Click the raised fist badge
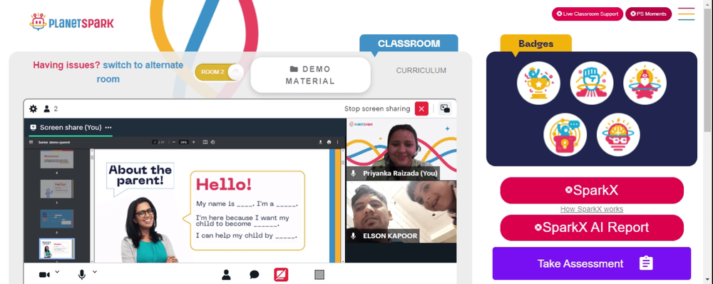Image resolution: width=713 pixels, height=284 pixels. 592,83
